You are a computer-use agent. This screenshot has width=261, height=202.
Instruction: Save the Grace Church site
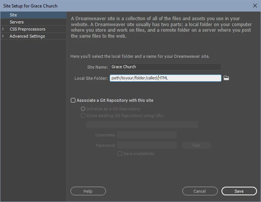239,191
